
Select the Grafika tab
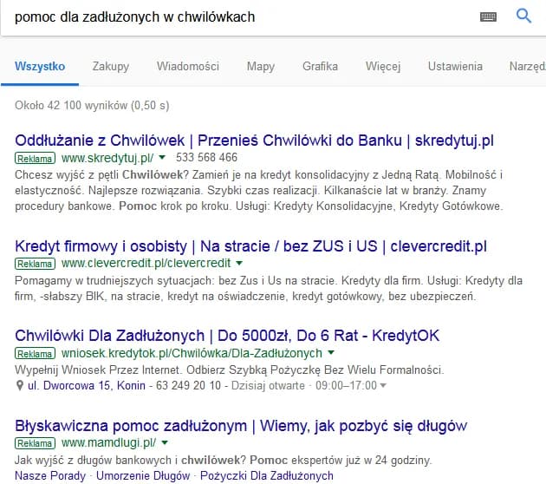(320, 66)
